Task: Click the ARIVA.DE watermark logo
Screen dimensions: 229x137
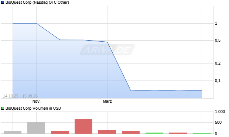Action: 107,50
